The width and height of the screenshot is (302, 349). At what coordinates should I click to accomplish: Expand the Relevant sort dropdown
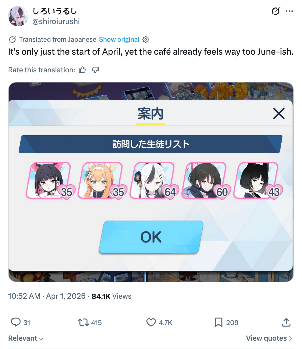[26, 338]
